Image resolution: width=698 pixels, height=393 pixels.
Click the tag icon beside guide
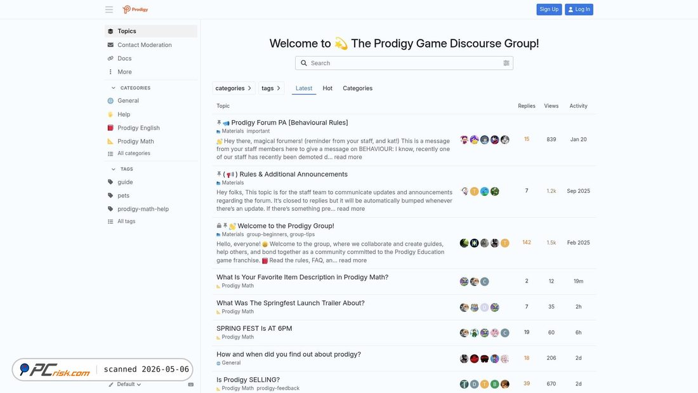point(110,182)
